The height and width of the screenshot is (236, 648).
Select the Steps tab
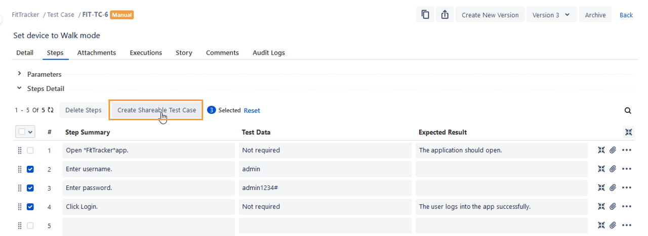point(55,53)
